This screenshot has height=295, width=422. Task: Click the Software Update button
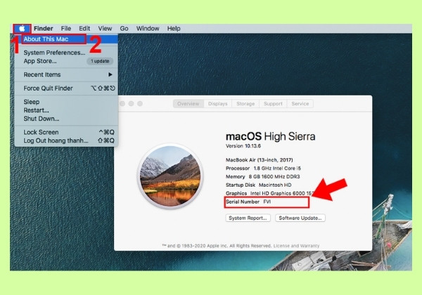[300, 218]
